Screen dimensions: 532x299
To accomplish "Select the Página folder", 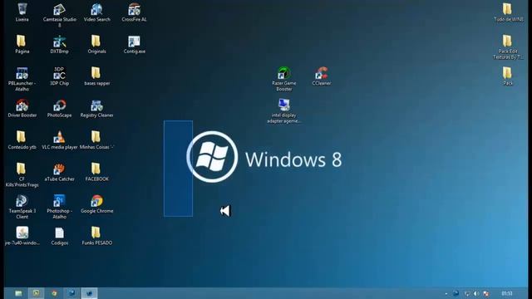I will 22,42.
